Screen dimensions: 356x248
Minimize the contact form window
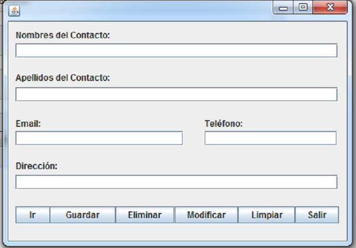[x=283, y=8]
